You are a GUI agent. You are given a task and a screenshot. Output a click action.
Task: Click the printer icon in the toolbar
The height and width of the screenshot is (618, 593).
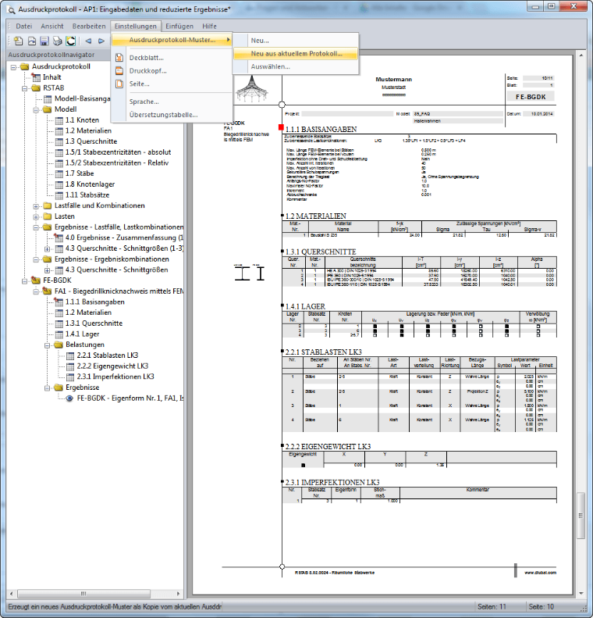click(58, 41)
